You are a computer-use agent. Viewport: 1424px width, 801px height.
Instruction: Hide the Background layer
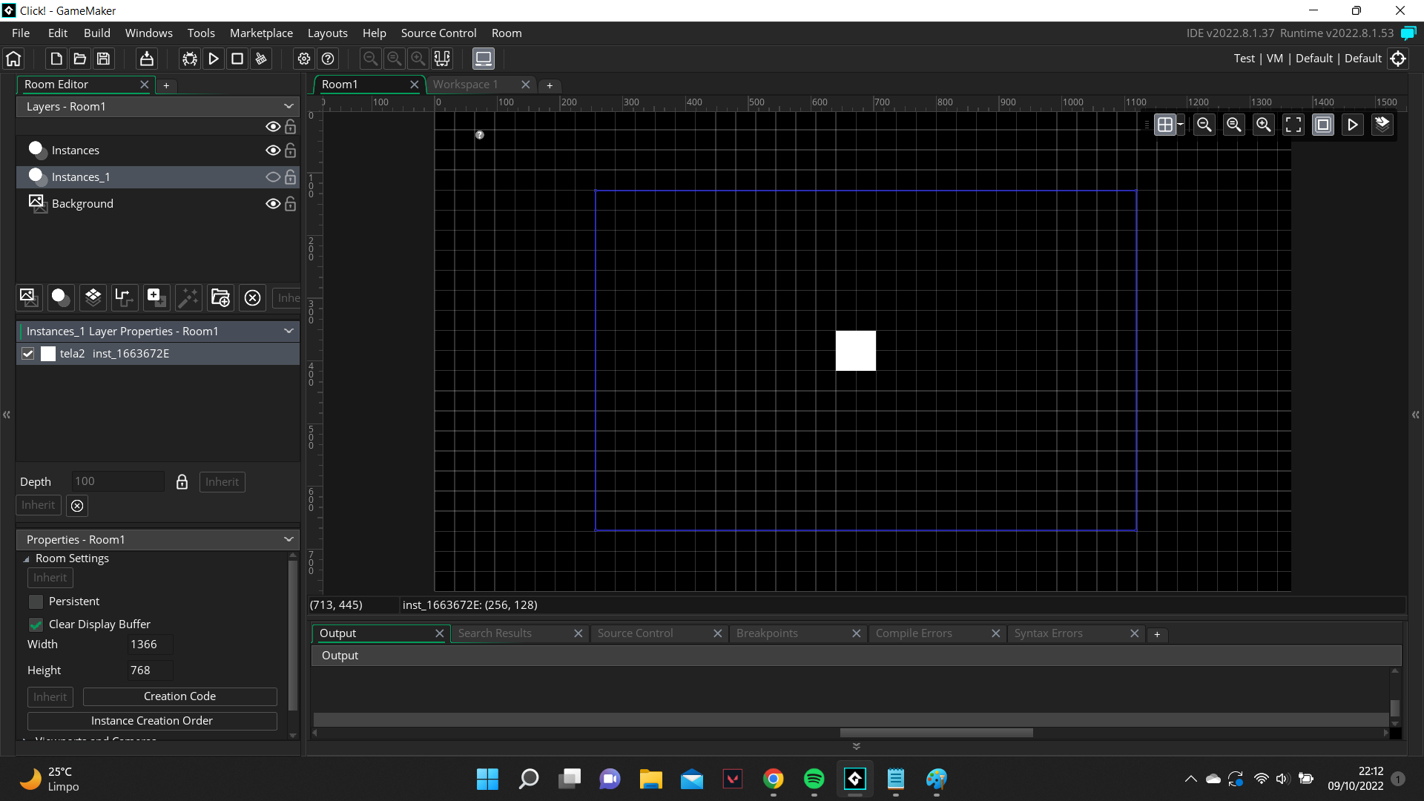pos(273,204)
